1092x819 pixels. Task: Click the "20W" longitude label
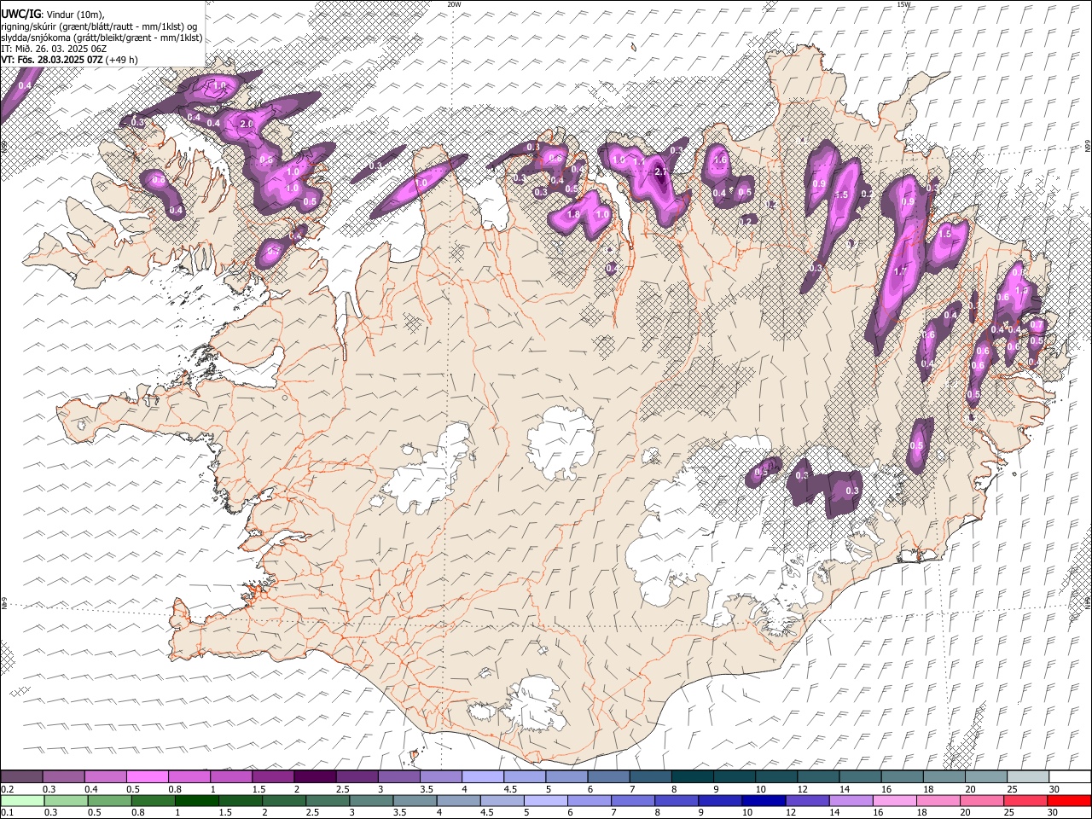tap(454, 4)
